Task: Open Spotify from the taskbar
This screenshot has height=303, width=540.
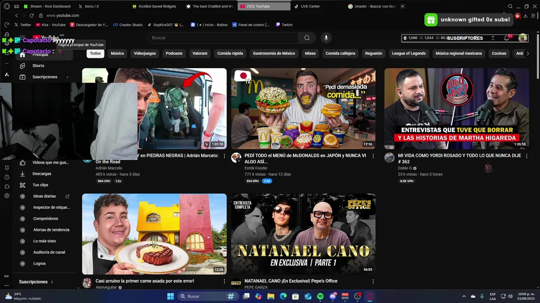Action: (320, 296)
